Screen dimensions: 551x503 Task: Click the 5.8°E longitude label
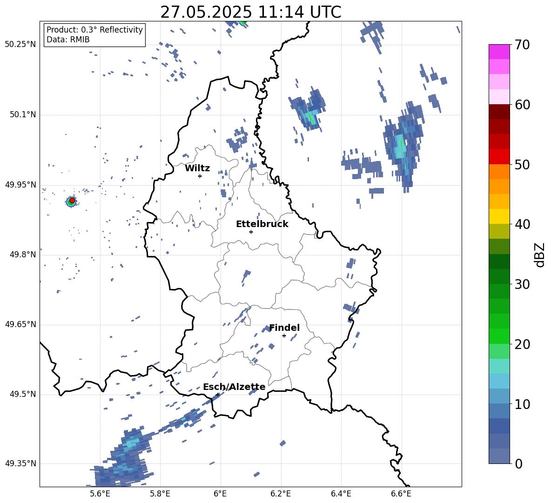point(160,494)
